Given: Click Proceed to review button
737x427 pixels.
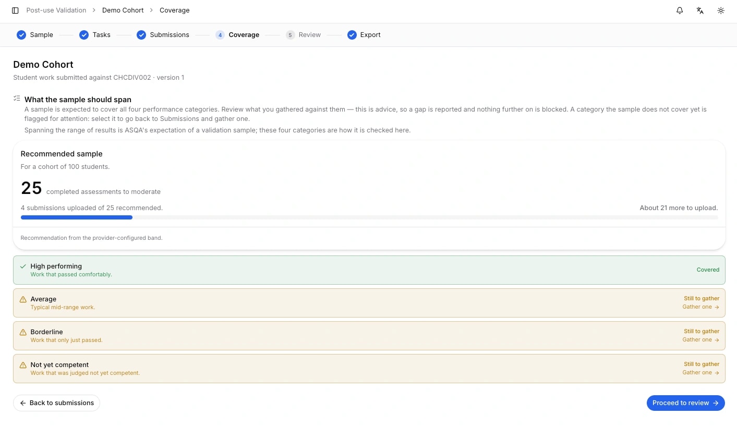Looking at the screenshot, I should pyautogui.click(x=686, y=403).
